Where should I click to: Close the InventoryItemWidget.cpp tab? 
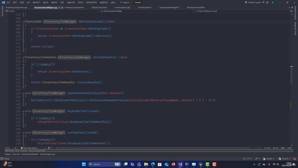pyautogui.click(x=62, y=7)
